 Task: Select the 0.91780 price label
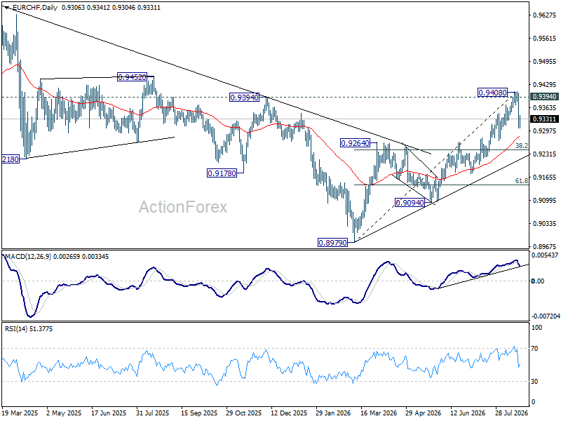222,173
